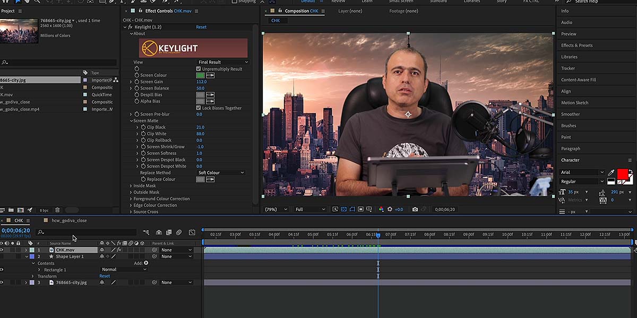Viewport: 637px width, 318px height.
Task: Click the Graph Editor icon in timeline
Action: [x=192, y=232]
